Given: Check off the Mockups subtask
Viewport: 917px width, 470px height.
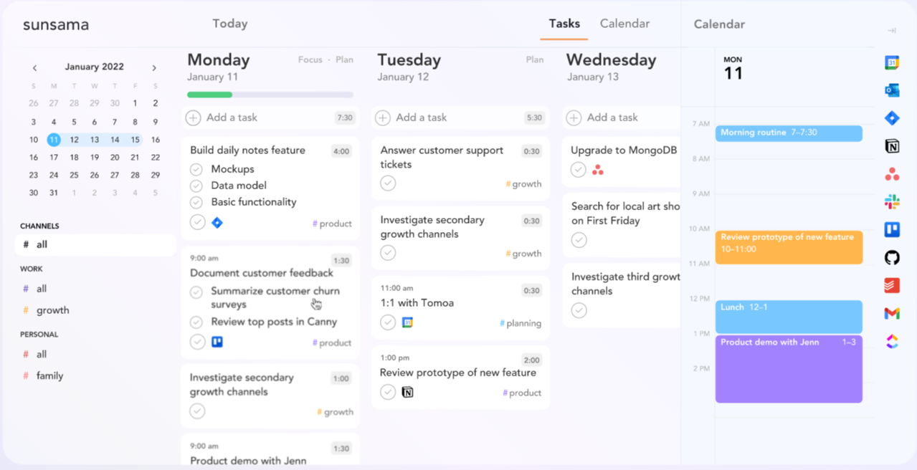Looking at the screenshot, I should (x=196, y=169).
